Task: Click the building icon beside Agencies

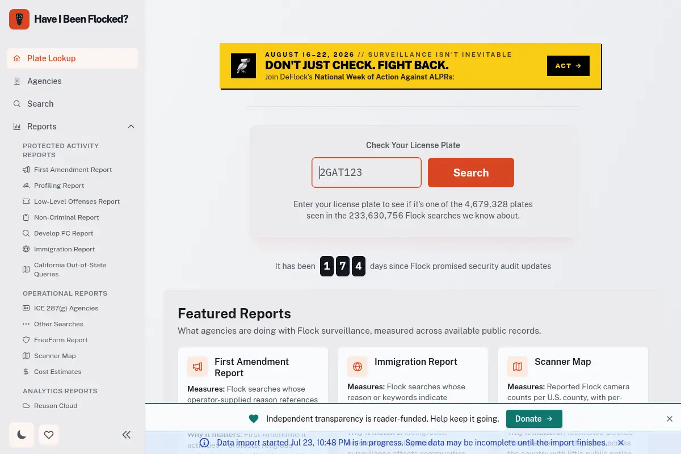Action: 17,81
